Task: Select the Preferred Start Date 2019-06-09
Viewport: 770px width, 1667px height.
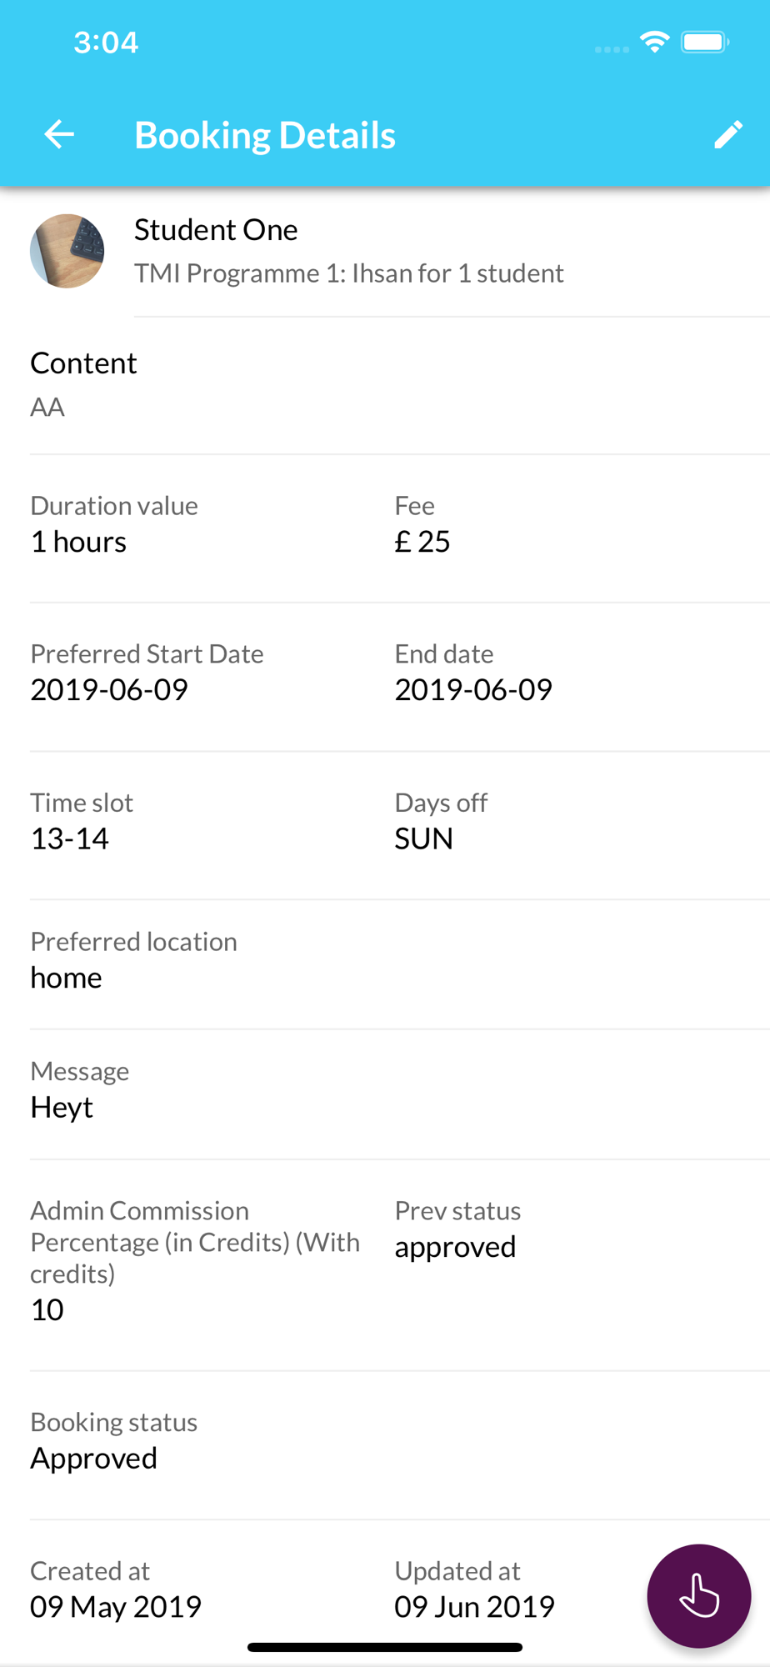Action: 109,689
